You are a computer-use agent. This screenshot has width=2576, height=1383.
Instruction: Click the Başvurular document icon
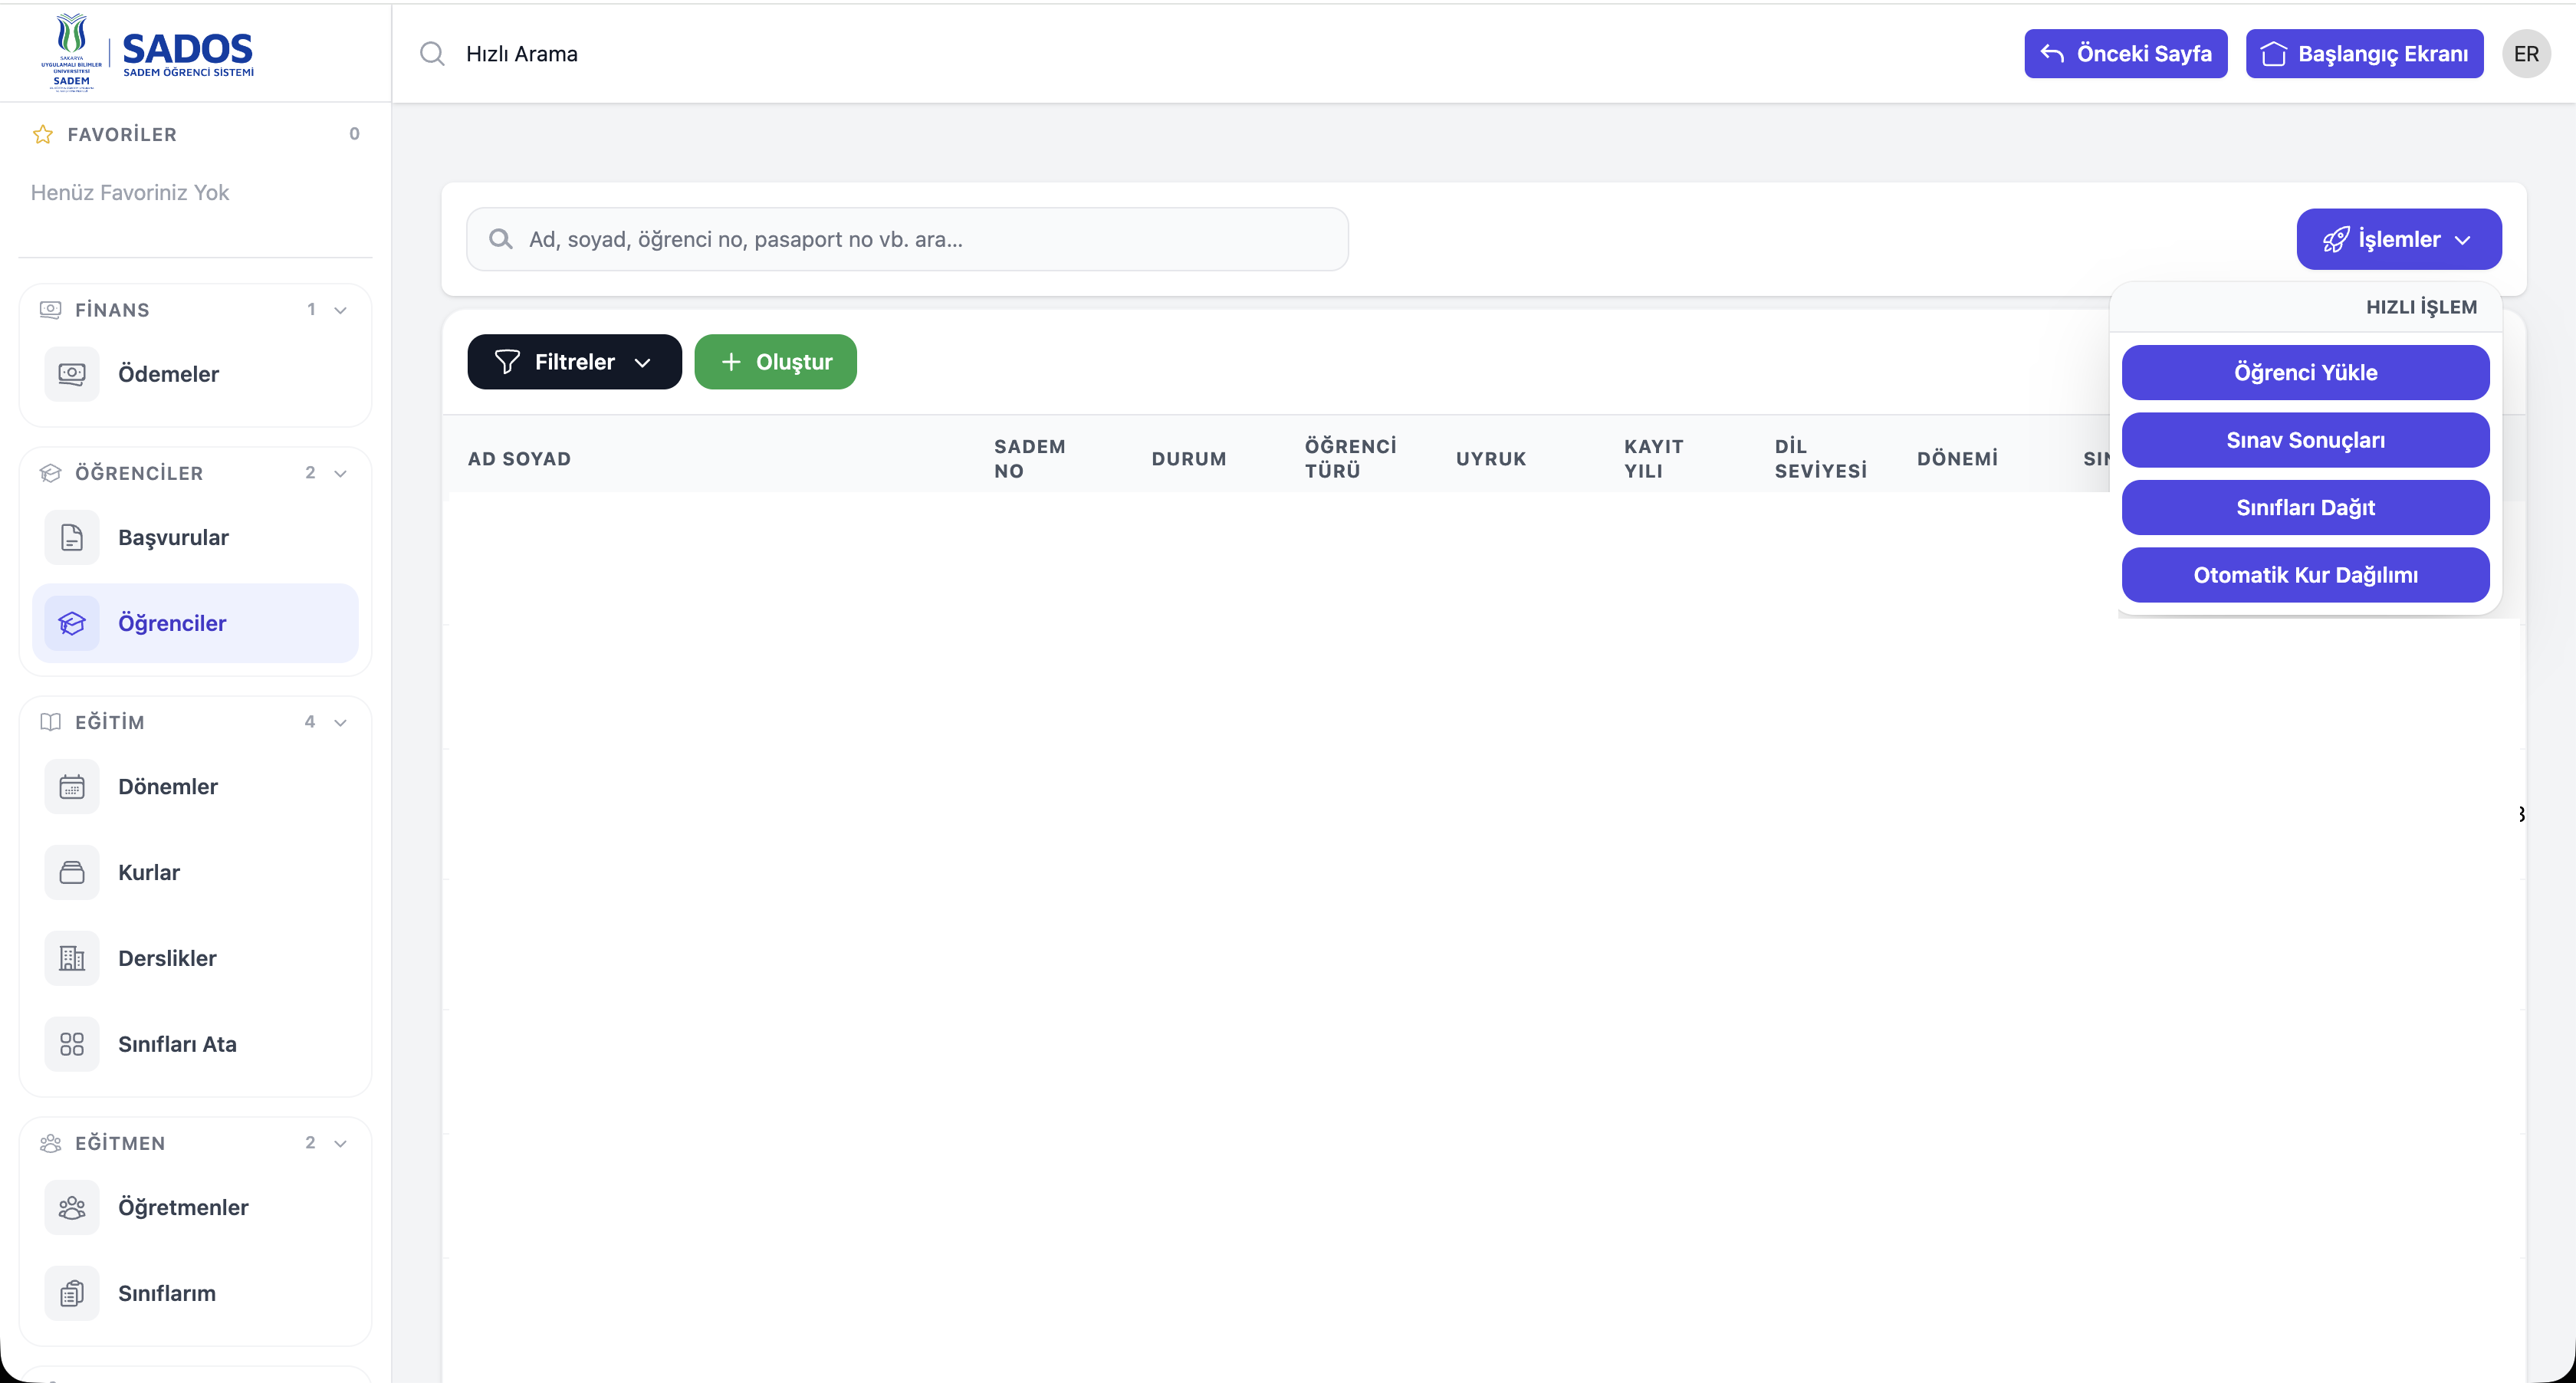[x=72, y=537]
